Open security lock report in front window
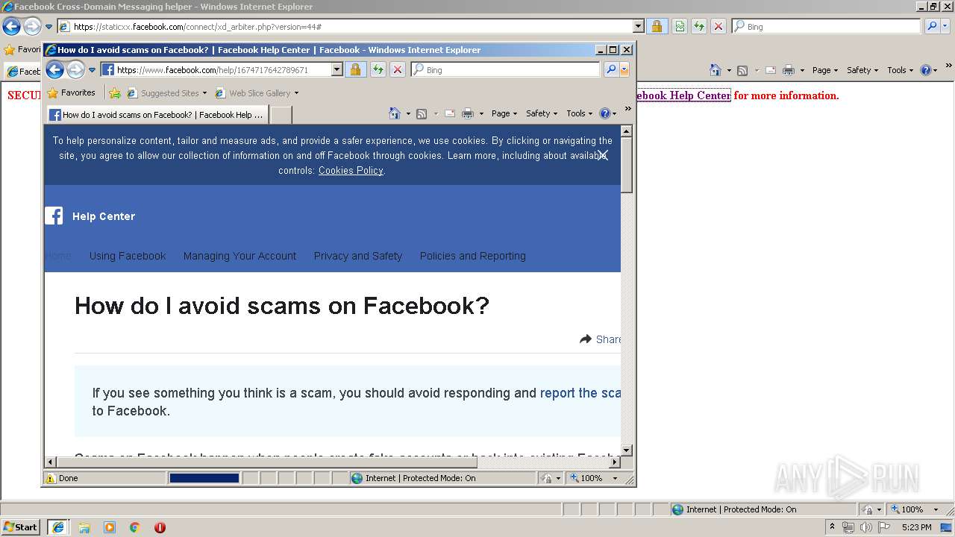The height and width of the screenshot is (537, 955). coord(355,69)
